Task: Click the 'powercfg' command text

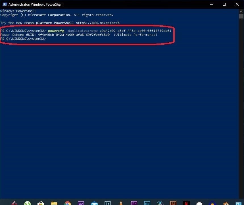Action: click(56, 31)
